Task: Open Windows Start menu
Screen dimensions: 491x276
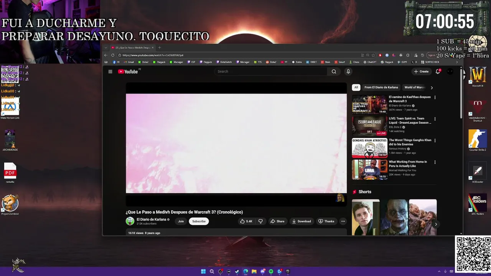Action: click(x=203, y=271)
